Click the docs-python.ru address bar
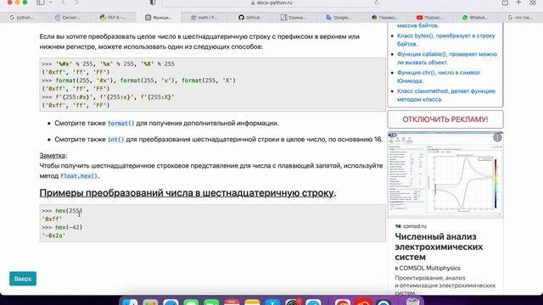Image resolution: width=543 pixels, height=305 pixels. [x=271, y=3]
